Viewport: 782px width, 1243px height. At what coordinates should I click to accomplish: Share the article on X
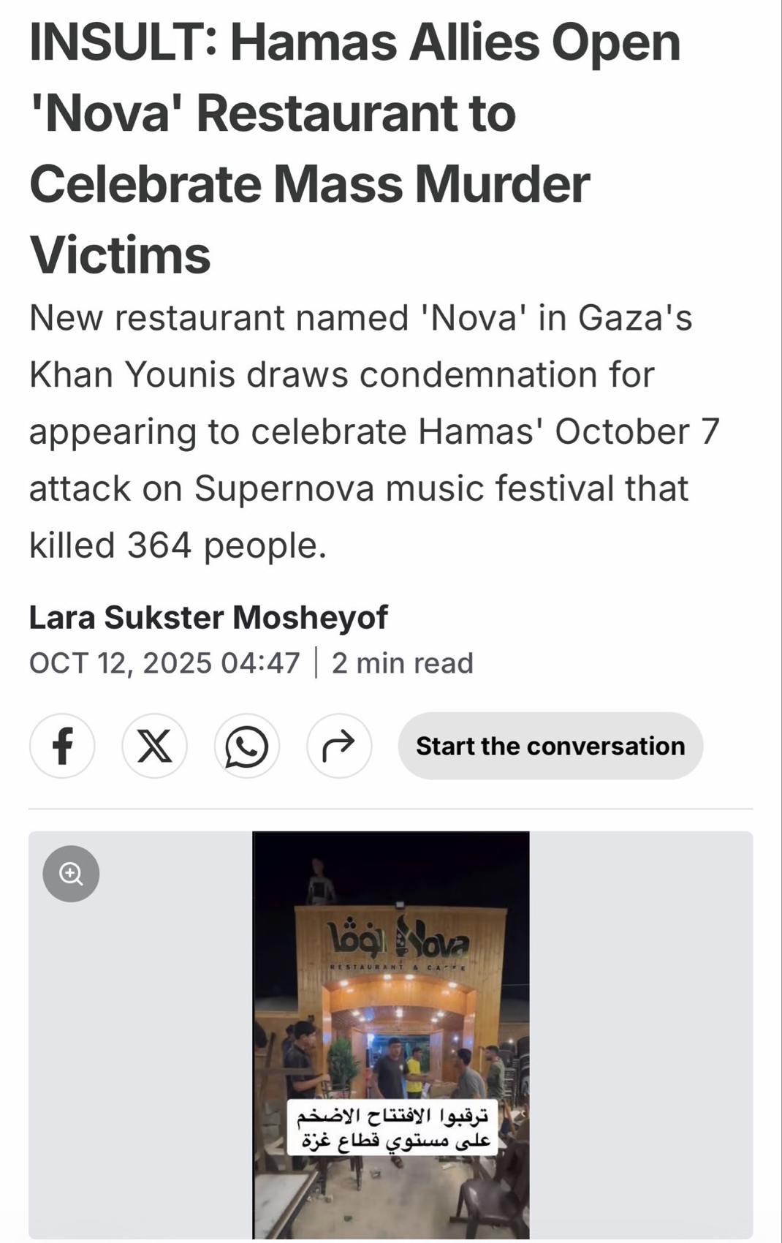(154, 746)
